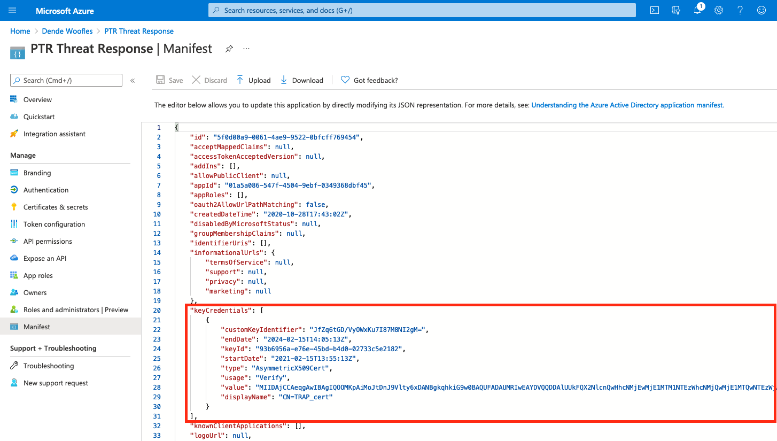Click the Certificates & secrets key icon

click(x=14, y=207)
